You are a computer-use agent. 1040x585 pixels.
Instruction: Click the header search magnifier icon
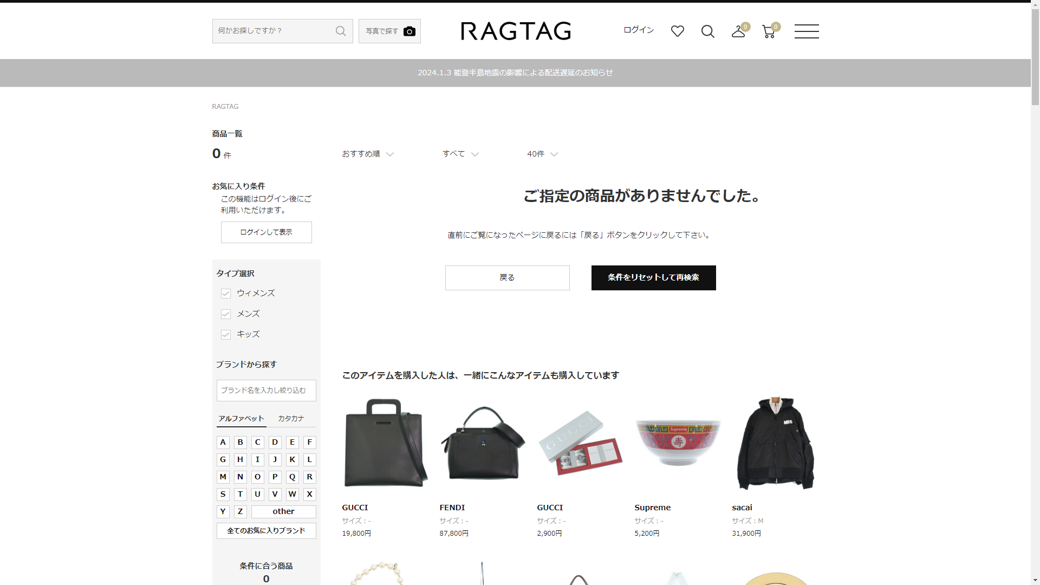pyautogui.click(x=707, y=31)
